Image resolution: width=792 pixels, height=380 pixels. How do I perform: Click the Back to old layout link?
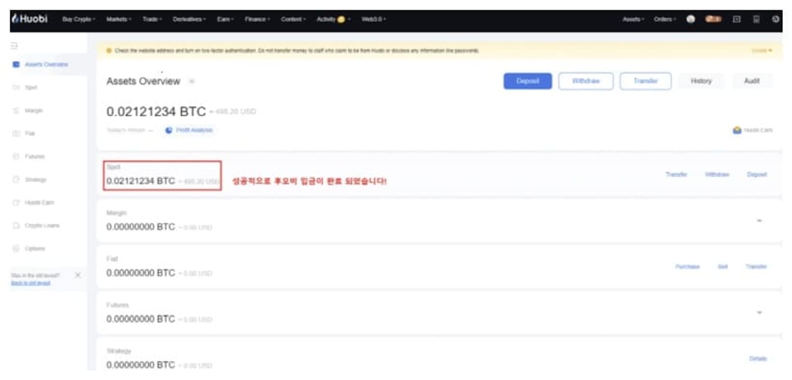pos(31,283)
